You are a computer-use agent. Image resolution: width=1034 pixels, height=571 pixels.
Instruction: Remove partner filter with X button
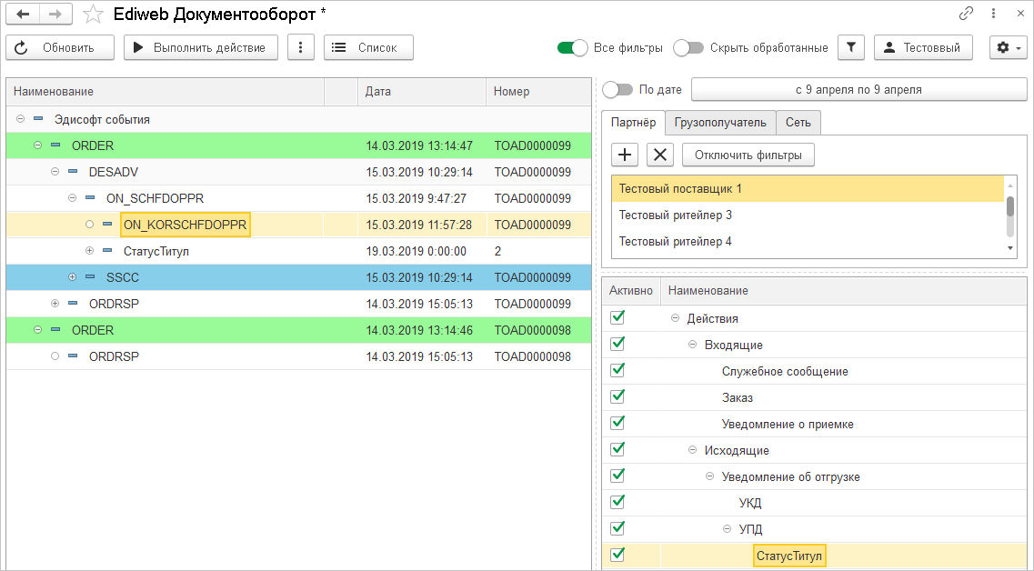(x=660, y=155)
